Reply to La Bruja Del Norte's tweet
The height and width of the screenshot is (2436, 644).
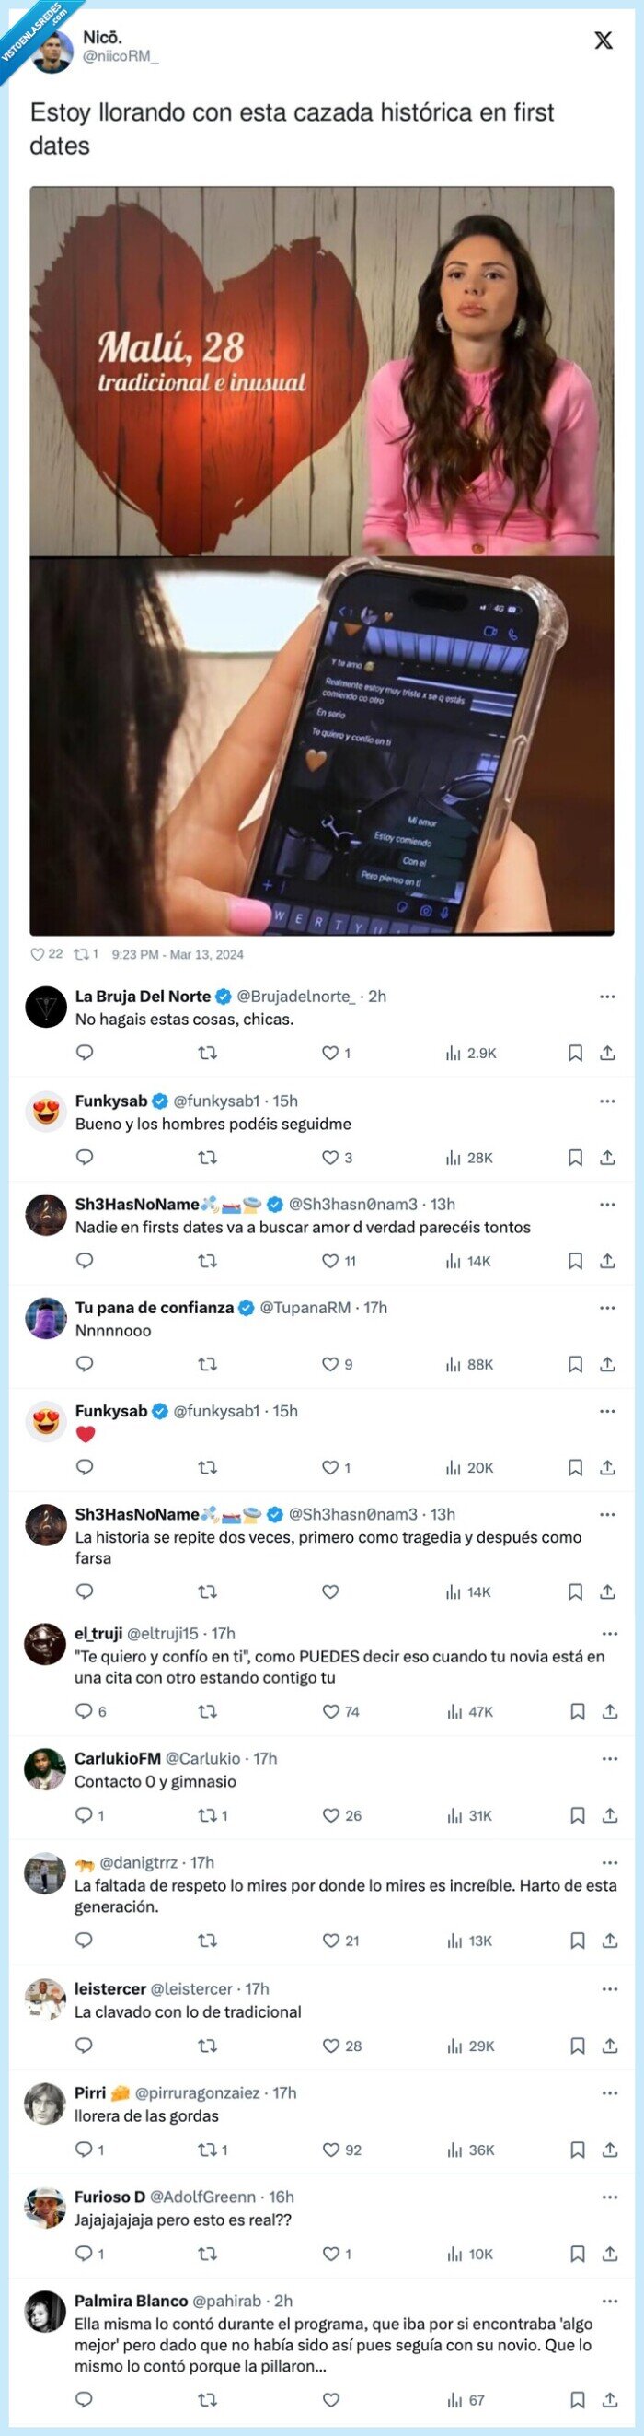[x=84, y=1053]
